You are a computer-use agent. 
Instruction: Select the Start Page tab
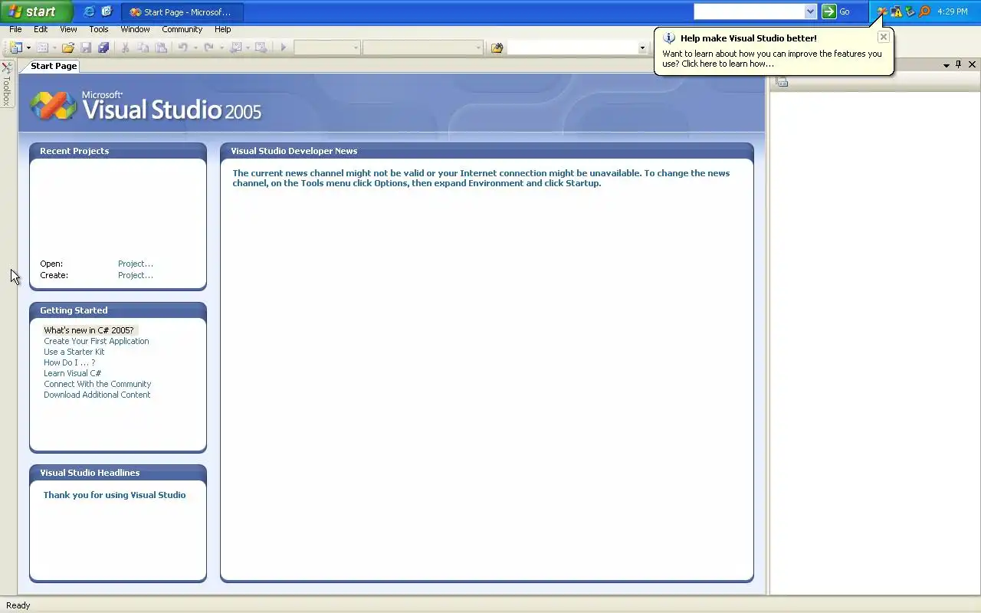pyautogui.click(x=54, y=66)
